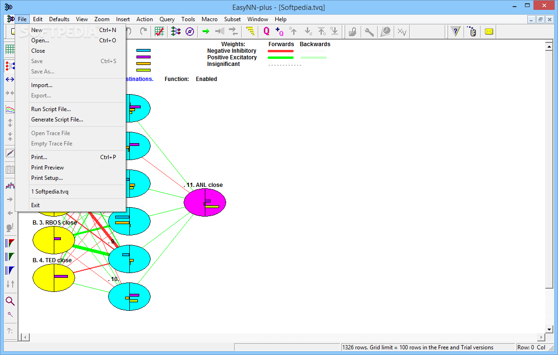Viewport: 558px width, 355px height.
Task: Click the blue bars sidebar icon
Action: pos(10,271)
